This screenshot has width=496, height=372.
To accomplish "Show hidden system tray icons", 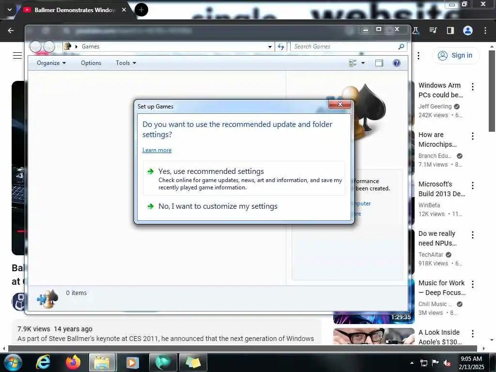I will point(412,363).
